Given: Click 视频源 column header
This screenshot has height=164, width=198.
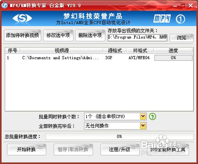Looking at the screenshot, I should [61, 50].
